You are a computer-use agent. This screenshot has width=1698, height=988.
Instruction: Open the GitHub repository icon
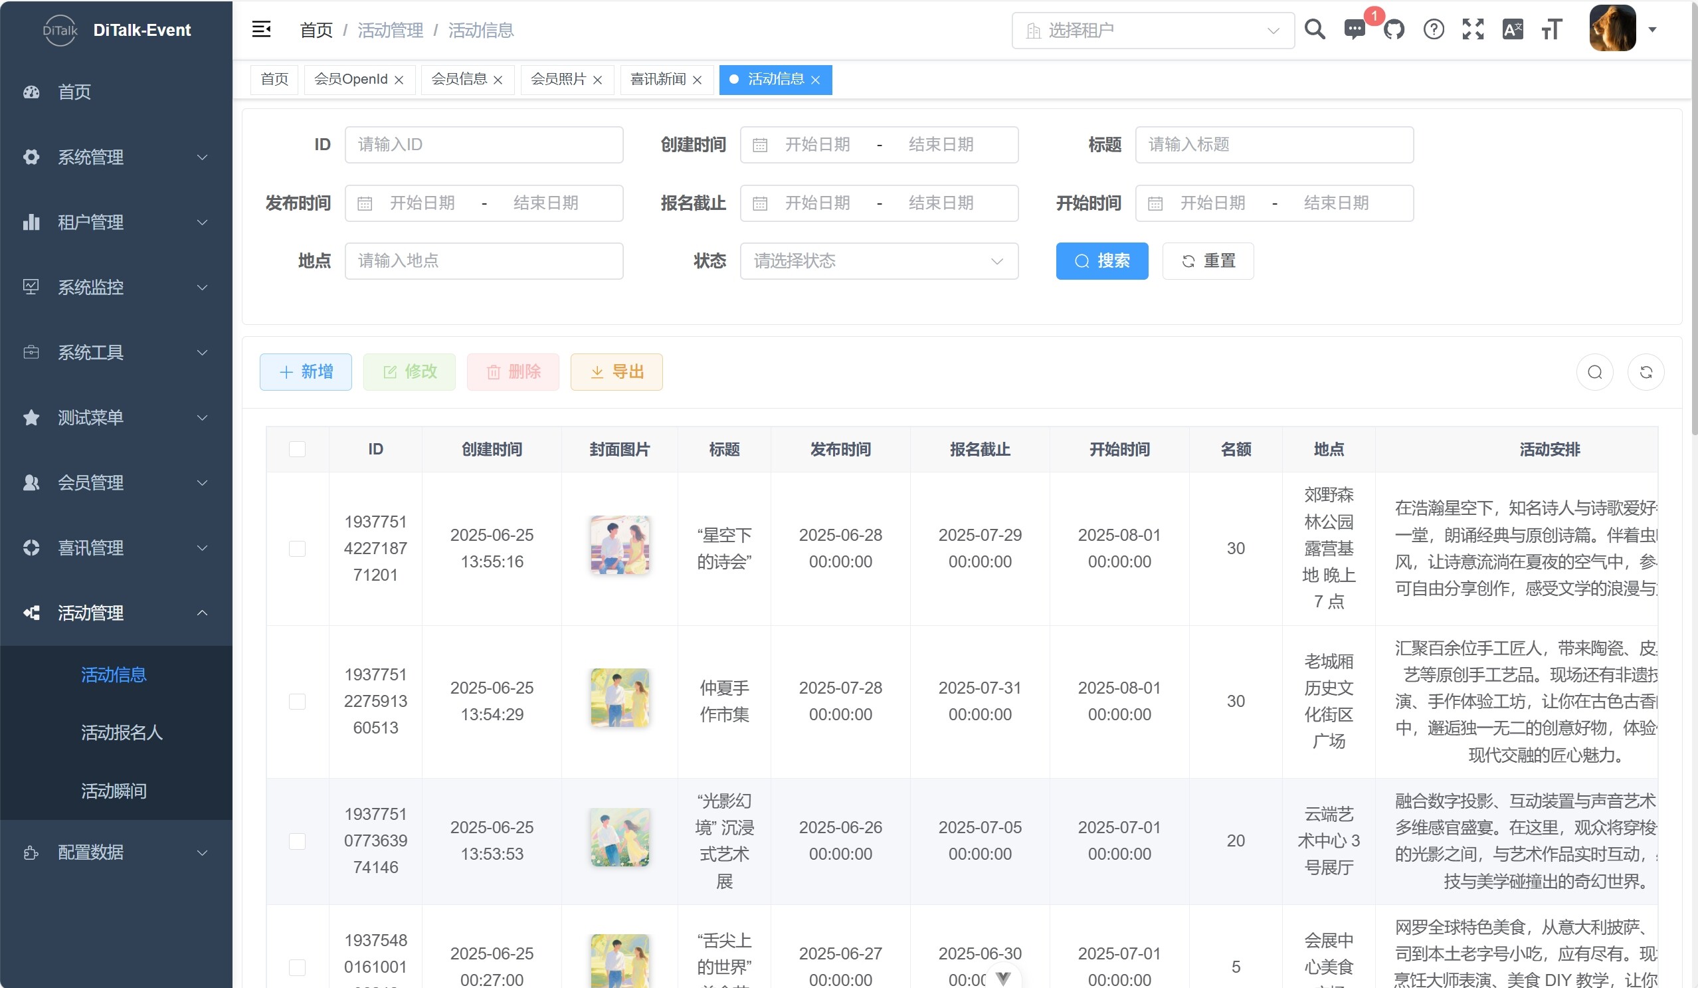pyautogui.click(x=1394, y=30)
